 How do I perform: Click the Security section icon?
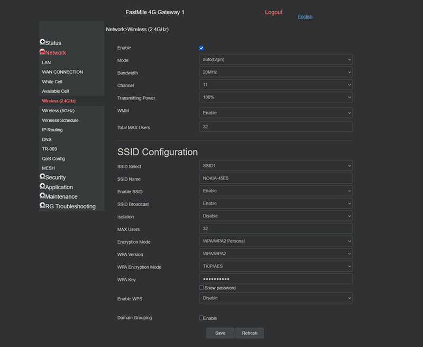[42, 177]
